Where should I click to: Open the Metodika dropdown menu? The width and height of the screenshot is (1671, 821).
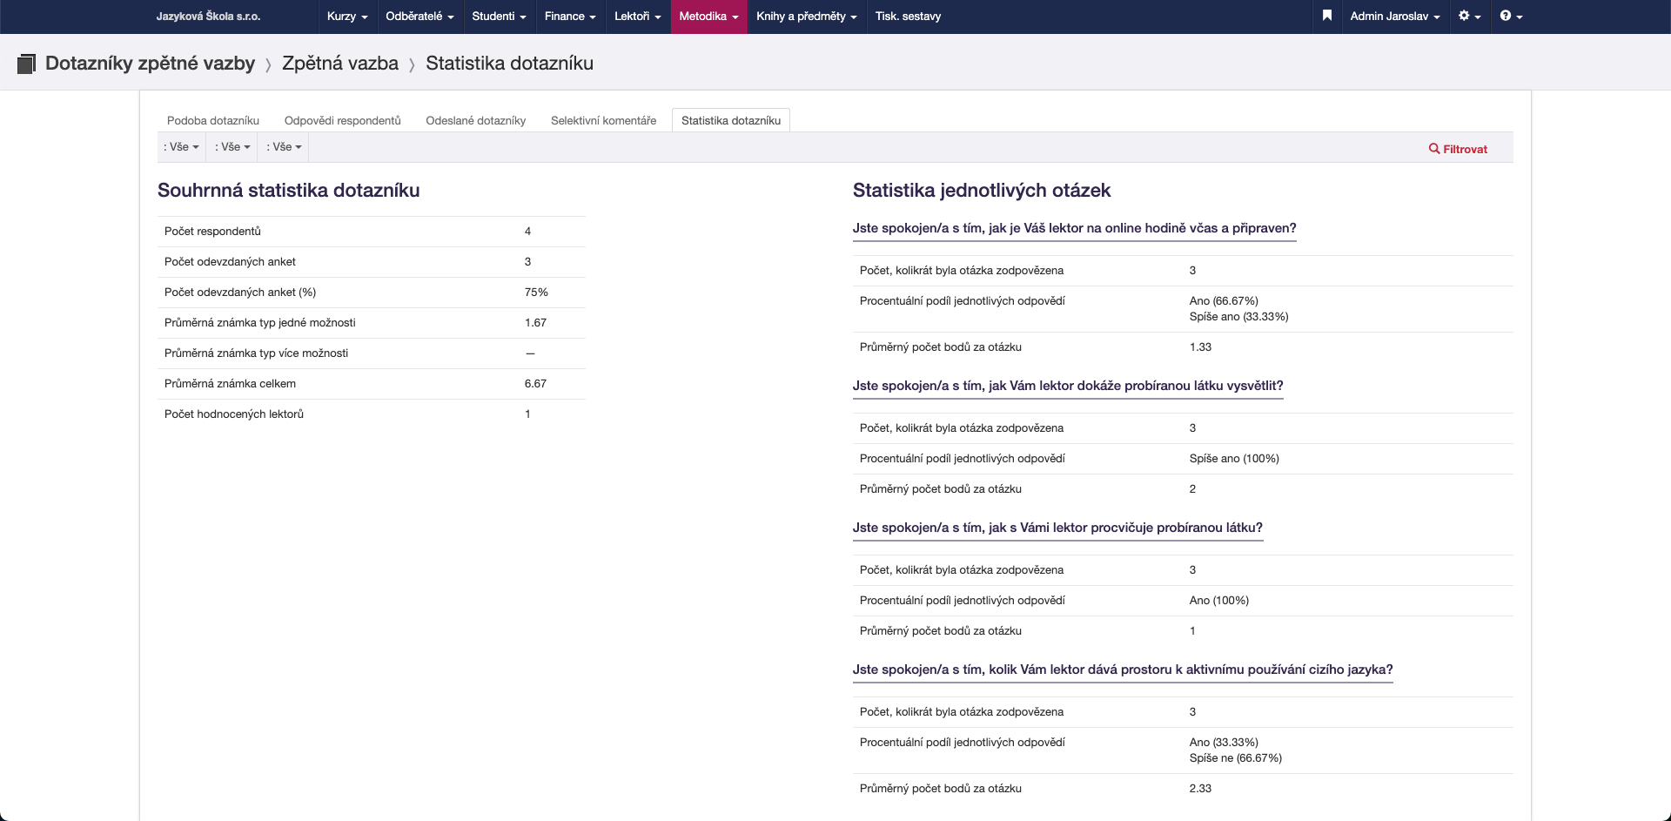(x=708, y=17)
